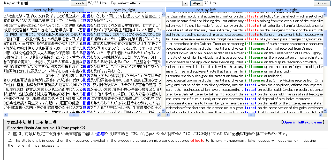Open in fulltext viewer link
Viewport: 331px width, 161px height.
click(x=303, y=122)
